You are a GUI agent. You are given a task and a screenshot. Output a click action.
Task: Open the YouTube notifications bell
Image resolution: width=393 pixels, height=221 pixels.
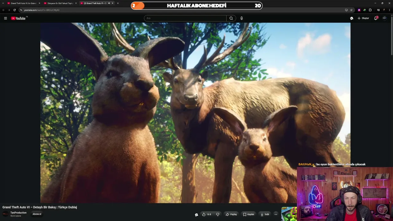click(375, 18)
